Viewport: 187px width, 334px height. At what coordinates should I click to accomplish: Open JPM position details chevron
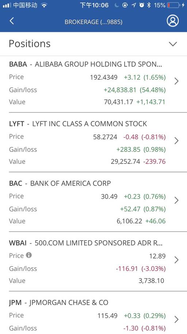176,320
